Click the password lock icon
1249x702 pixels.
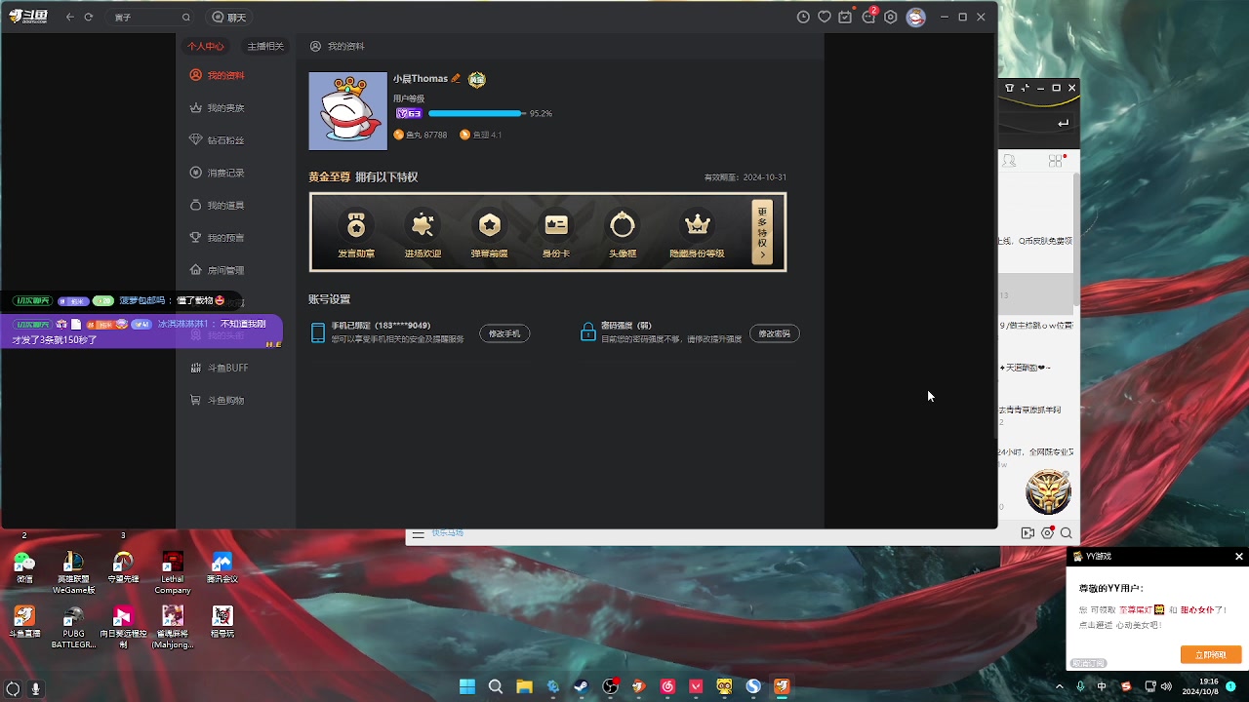587,332
